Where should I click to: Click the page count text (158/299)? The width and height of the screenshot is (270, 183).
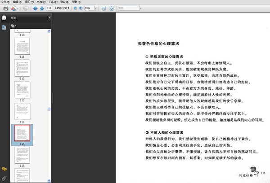pyautogui.click(x=62, y=8)
